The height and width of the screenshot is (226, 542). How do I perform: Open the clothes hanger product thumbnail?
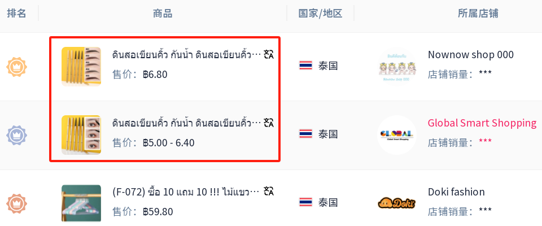coord(81,203)
